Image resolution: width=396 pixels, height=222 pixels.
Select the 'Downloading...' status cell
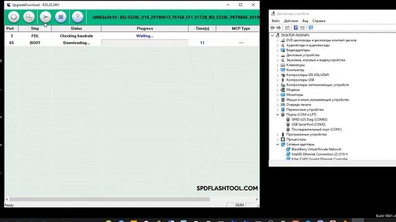[x=76, y=43]
